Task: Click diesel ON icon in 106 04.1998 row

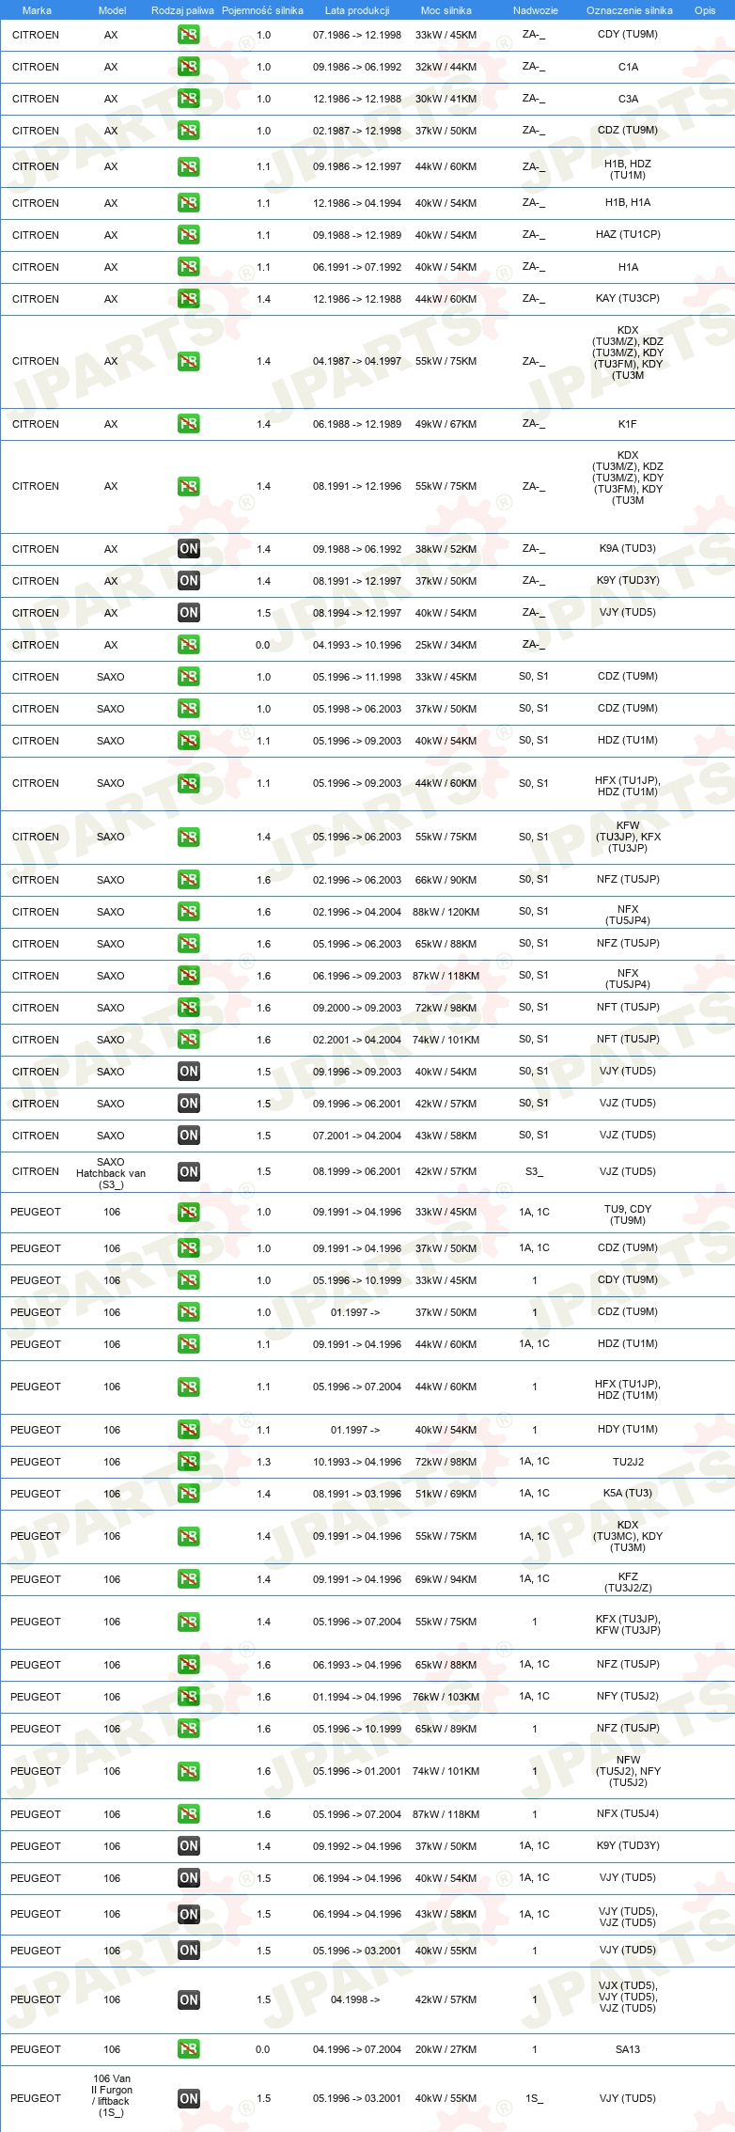Action: click(x=189, y=2000)
